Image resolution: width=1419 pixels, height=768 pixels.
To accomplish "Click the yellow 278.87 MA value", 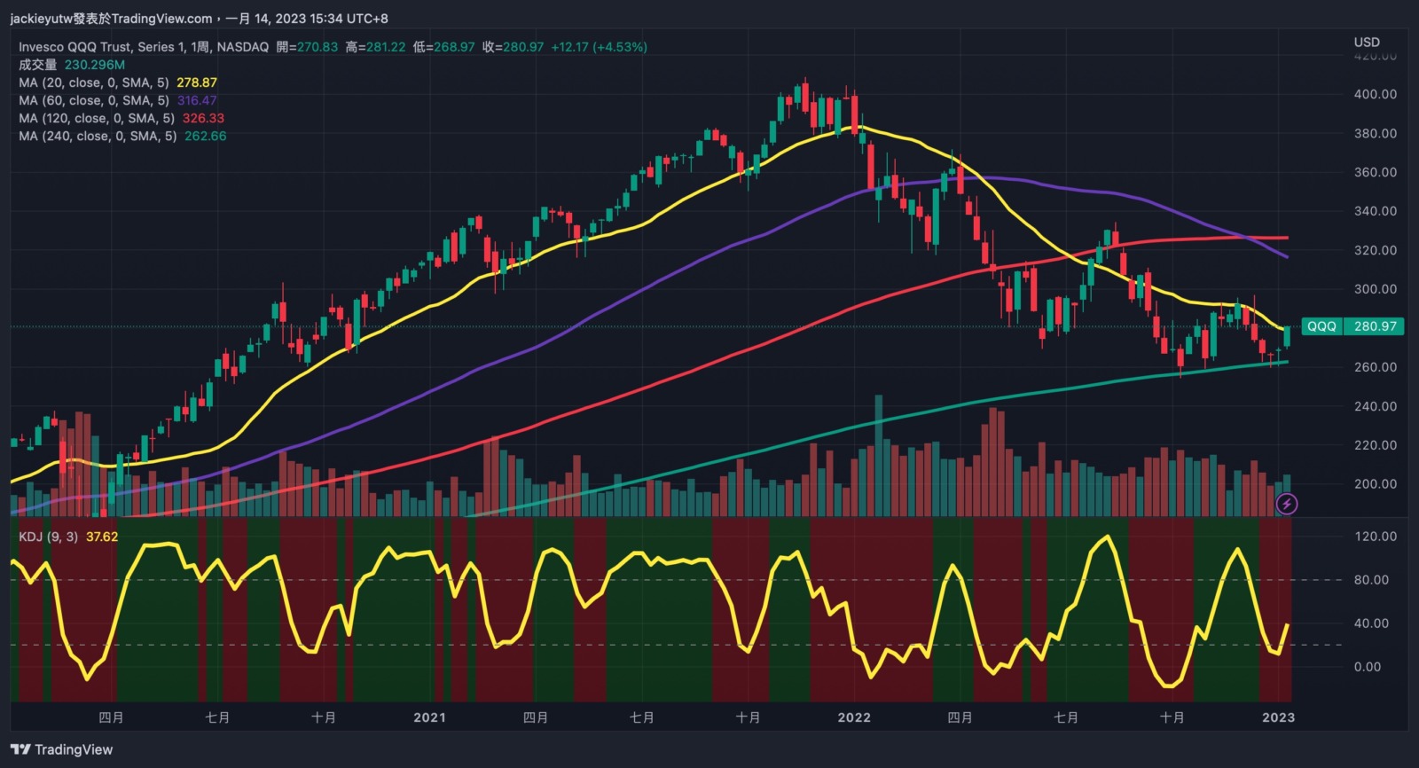I will pos(197,82).
